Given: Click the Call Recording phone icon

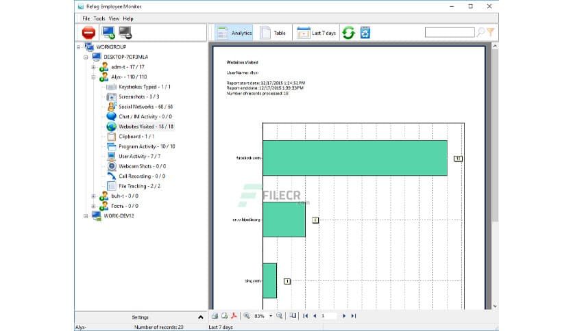Looking at the screenshot, I should tap(112, 176).
